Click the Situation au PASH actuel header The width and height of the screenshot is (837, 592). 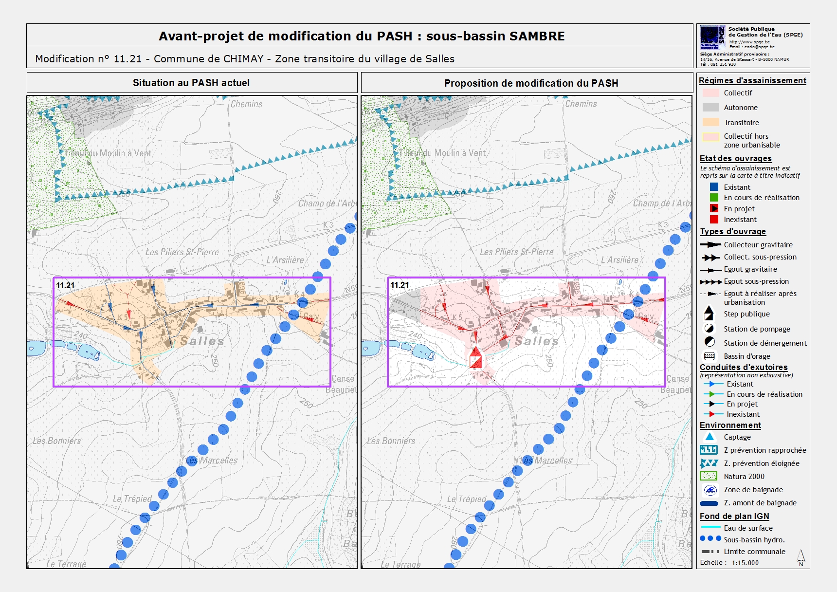click(x=191, y=83)
